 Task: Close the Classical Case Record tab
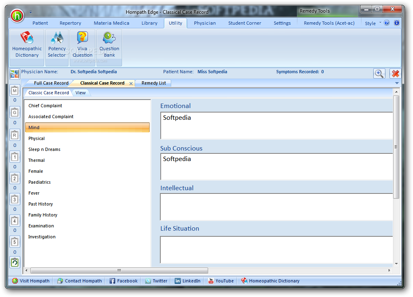[x=131, y=83]
